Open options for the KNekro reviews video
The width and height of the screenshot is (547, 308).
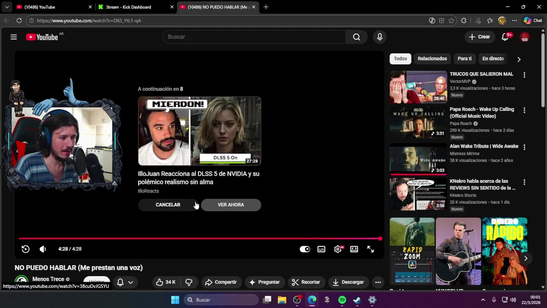click(x=524, y=182)
